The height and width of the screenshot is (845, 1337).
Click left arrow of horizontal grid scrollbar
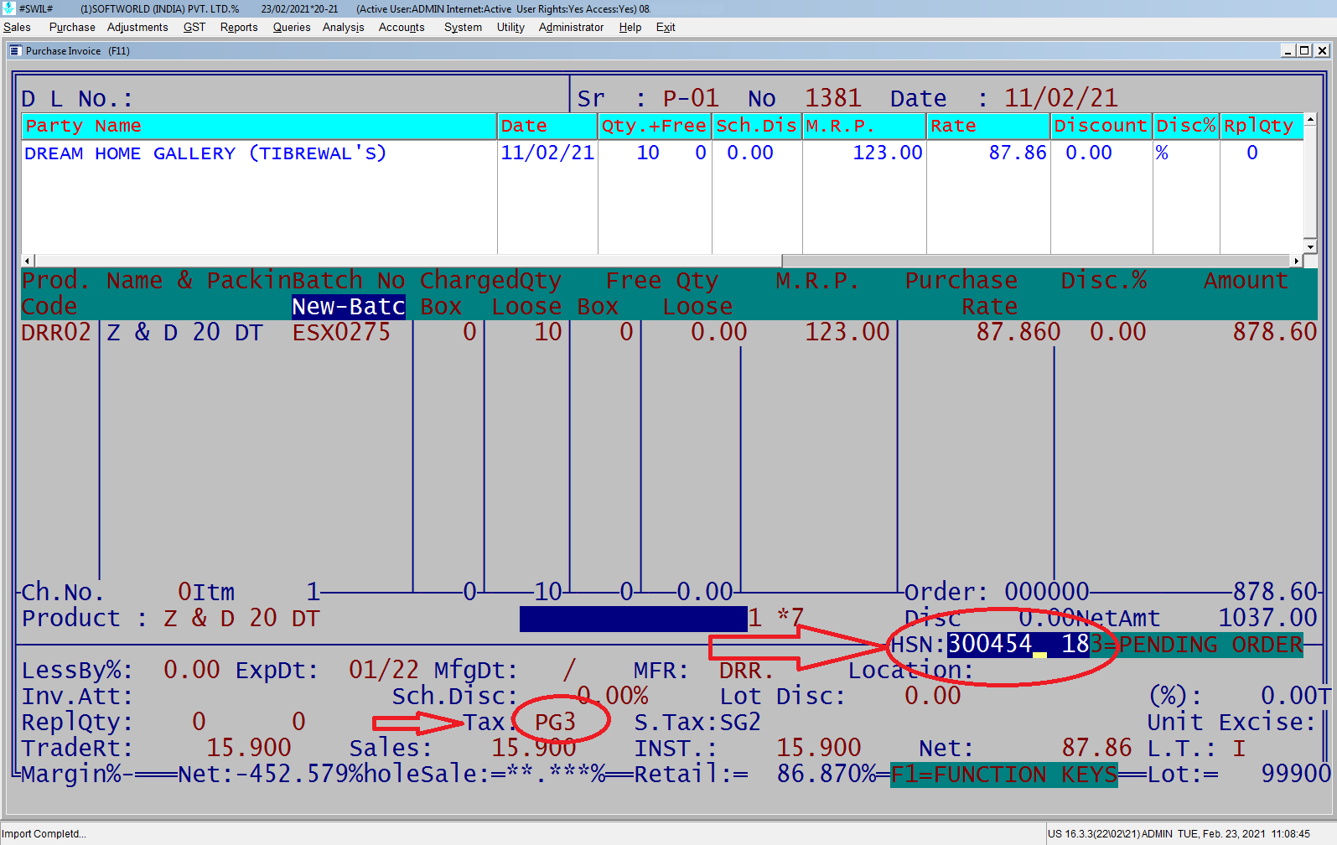pyautogui.click(x=28, y=262)
